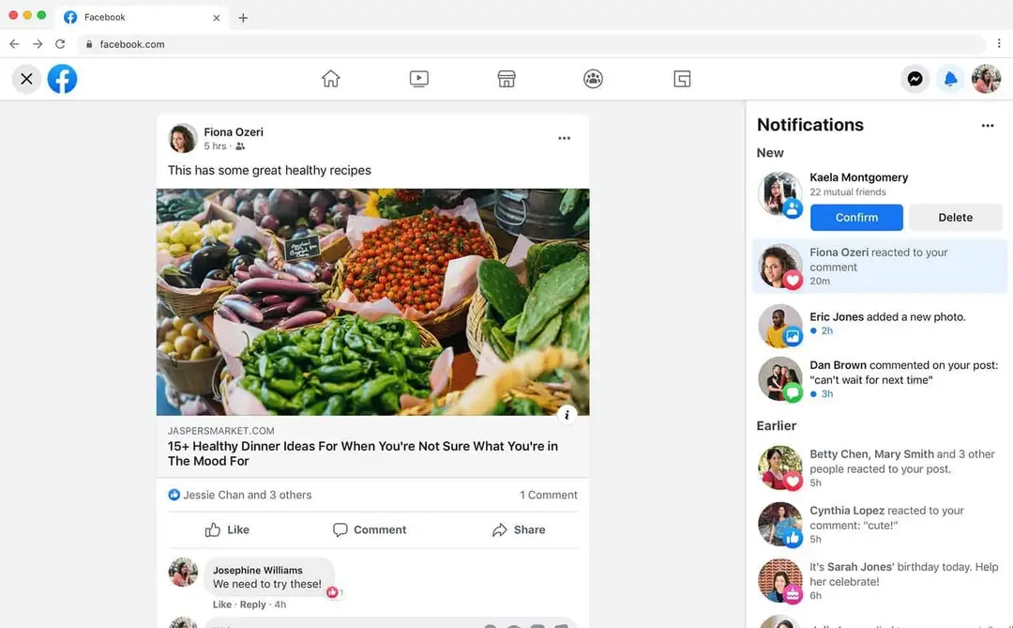Open the Groups icon
This screenshot has height=628, width=1013.
click(593, 79)
